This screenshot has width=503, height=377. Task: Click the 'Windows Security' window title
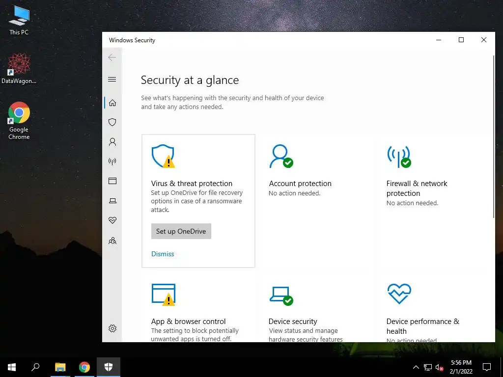[x=132, y=40]
